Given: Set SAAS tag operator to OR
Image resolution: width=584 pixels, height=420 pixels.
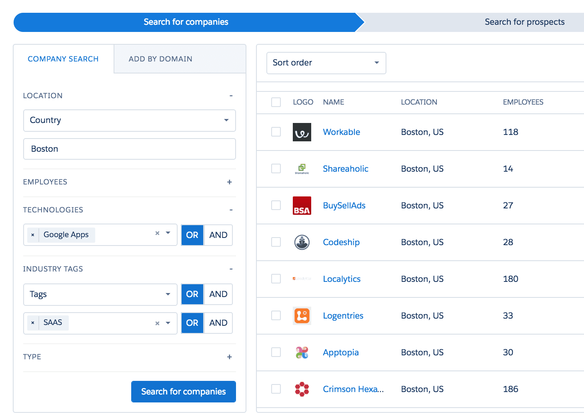Looking at the screenshot, I should click(x=192, y=323).
